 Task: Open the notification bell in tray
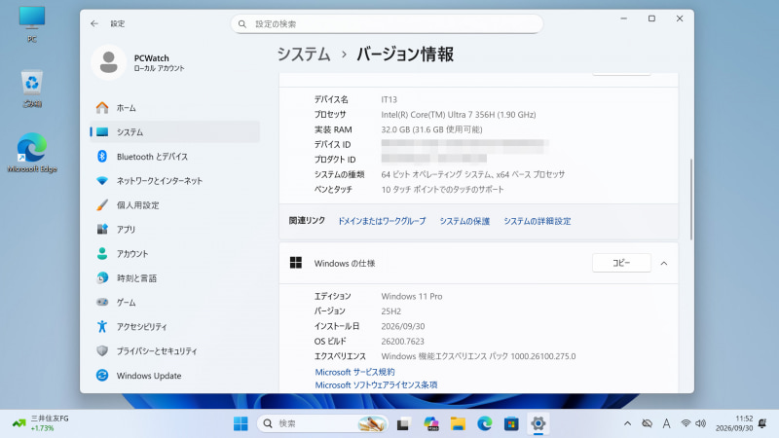pyautogui.click(x=762, y=423)
